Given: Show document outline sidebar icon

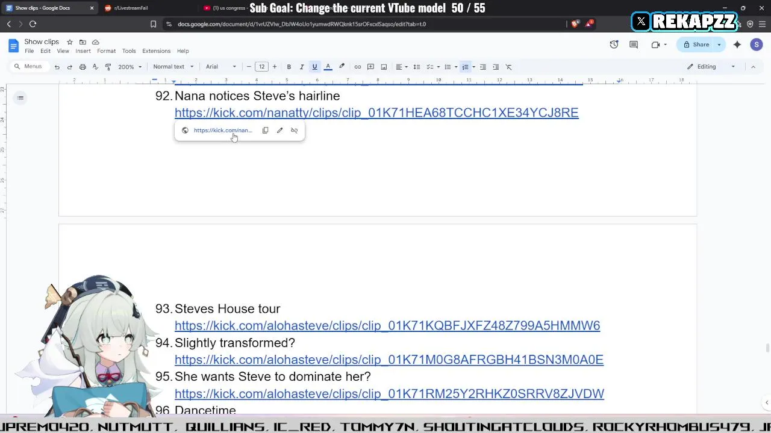Looking at the screenshot, I should pos(20,97).
